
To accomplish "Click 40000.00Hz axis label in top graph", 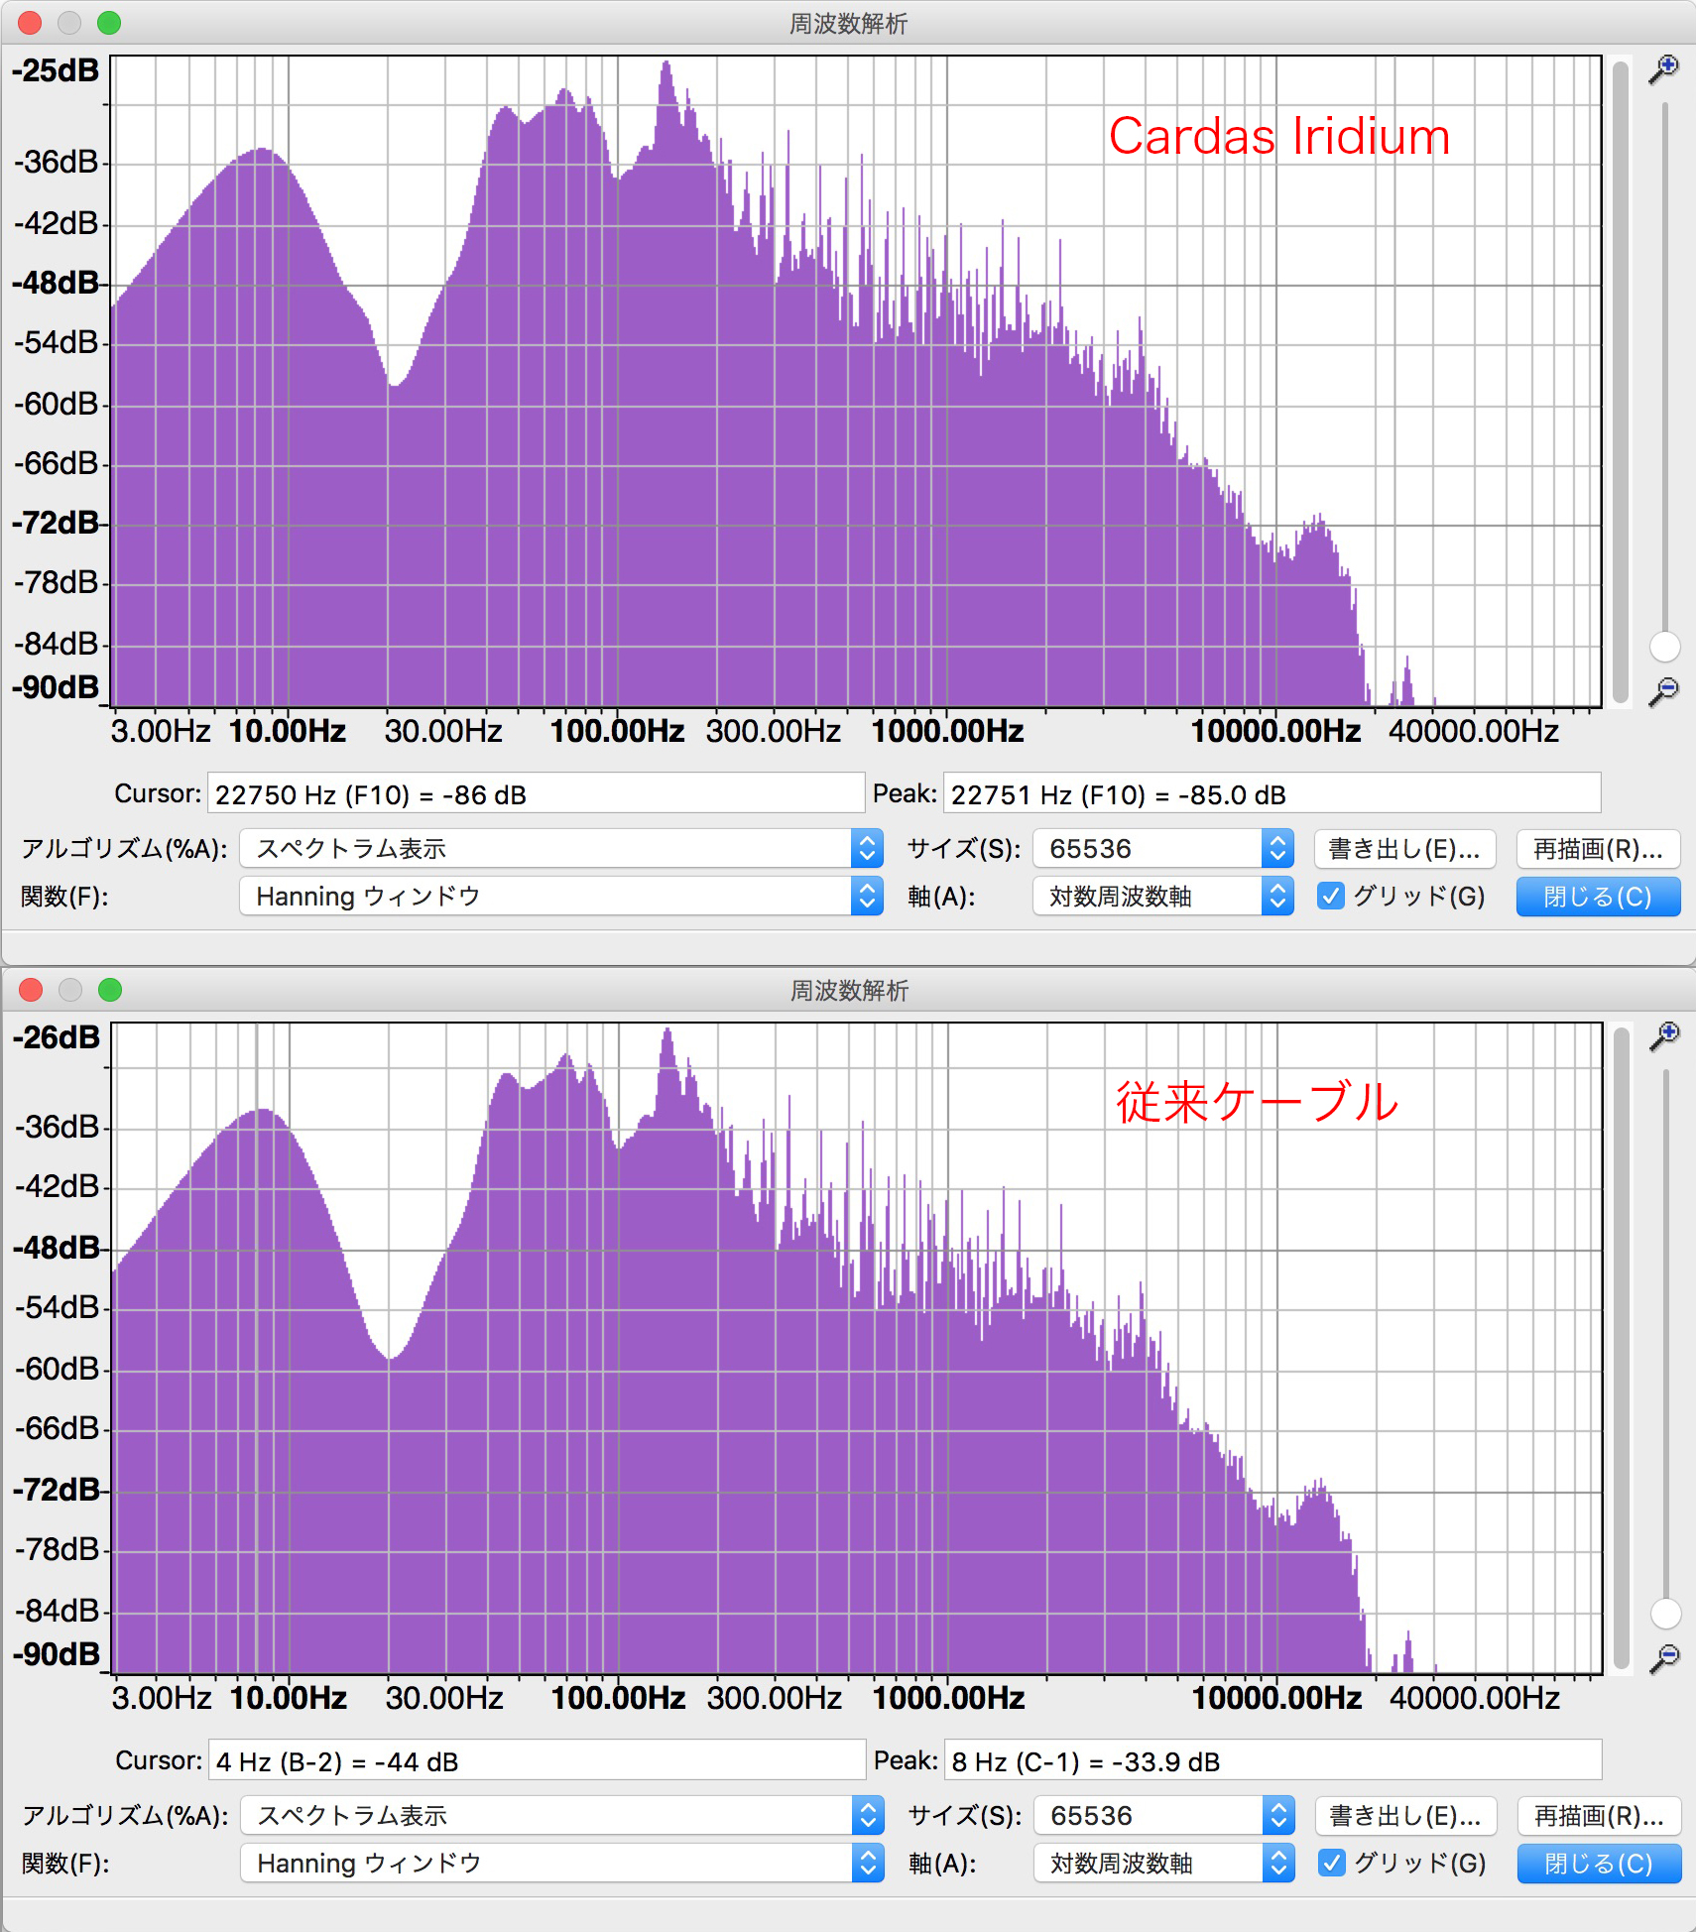I will 1474,732.
